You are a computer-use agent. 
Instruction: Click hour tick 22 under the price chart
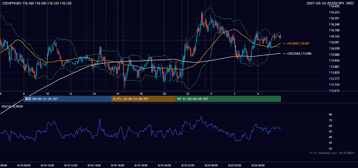[188, 94]
